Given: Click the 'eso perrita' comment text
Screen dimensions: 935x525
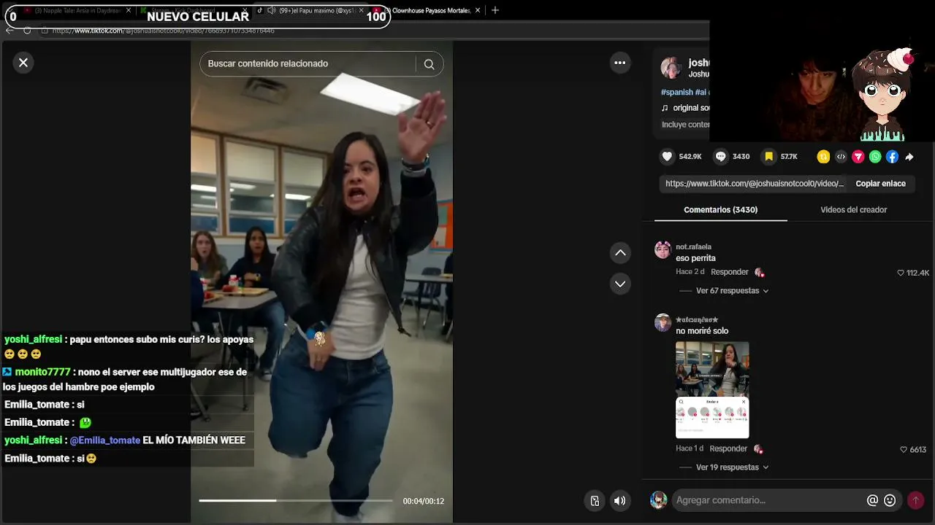Looking at the screenshot, I should [x=695, y=259].
